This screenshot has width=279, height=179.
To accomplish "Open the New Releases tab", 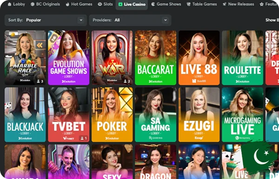I will 239,4.
